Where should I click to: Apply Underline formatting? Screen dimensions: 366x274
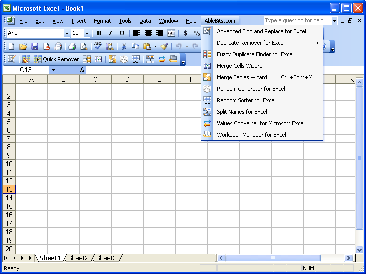122,33
